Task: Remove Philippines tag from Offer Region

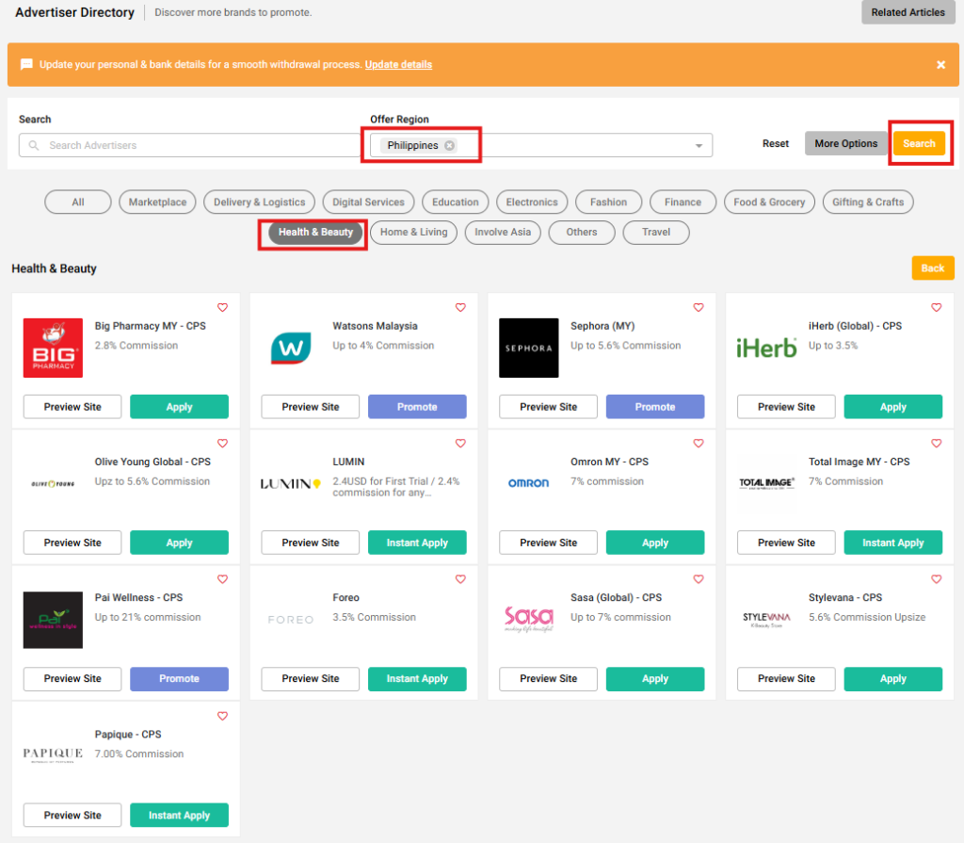Action: [449, 145]
